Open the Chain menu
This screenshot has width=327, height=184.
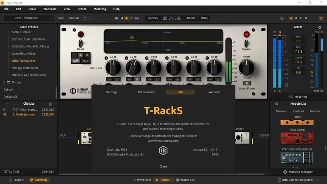[x=32, y=9]
